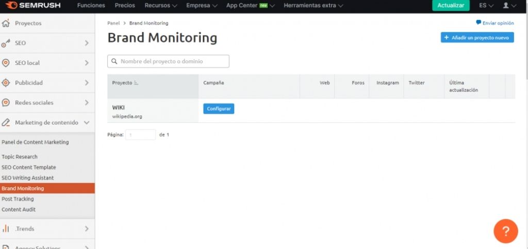Open the orange help question mark button

(x=505, y=231)
